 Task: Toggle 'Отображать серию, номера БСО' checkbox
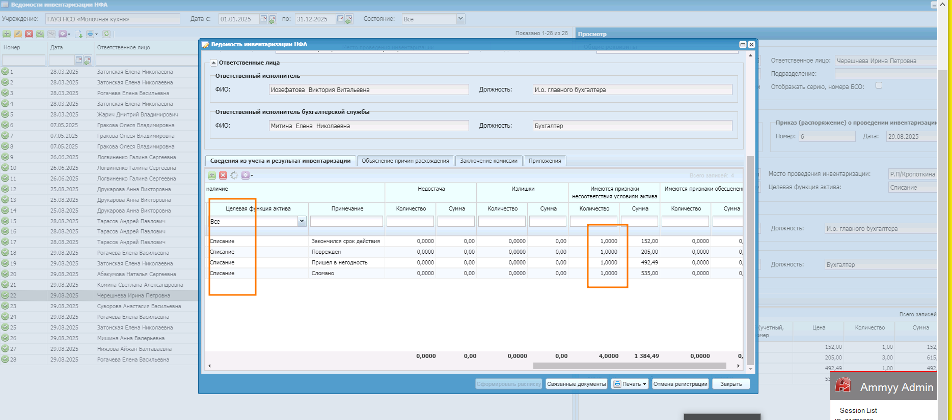pyautogui.click(x=879, y=85)
